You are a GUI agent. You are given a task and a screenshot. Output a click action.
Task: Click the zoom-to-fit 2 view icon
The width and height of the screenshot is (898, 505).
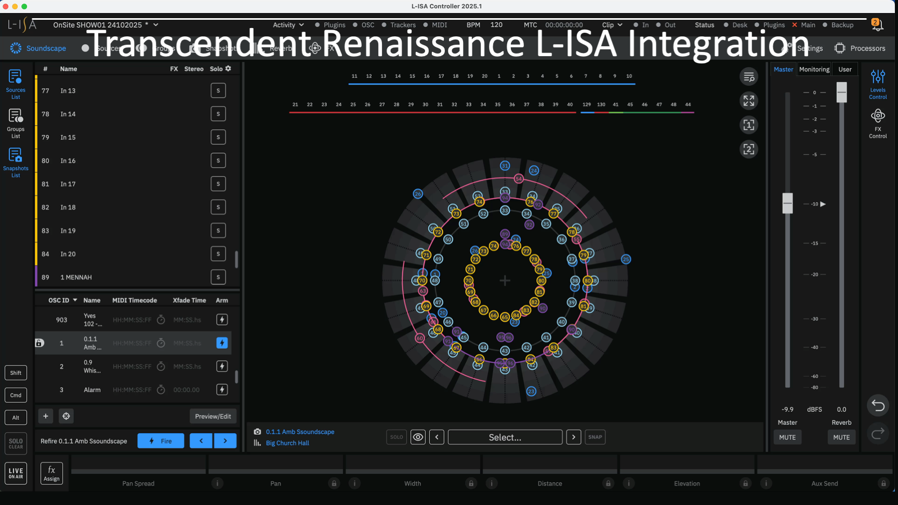pos(749,149)
